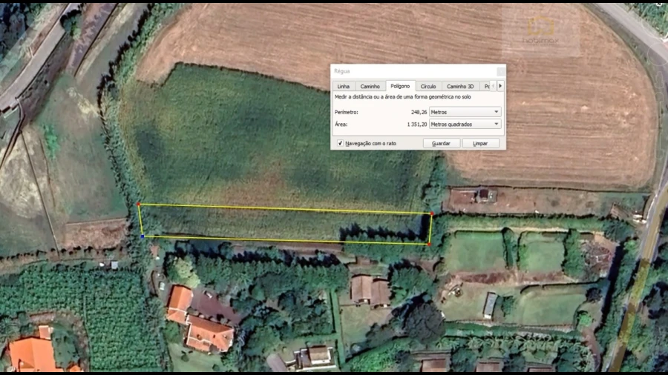Open the Círculo tab
Viewport: 668px width, 375px height.
pyautogui.click(x=428, y=87)
